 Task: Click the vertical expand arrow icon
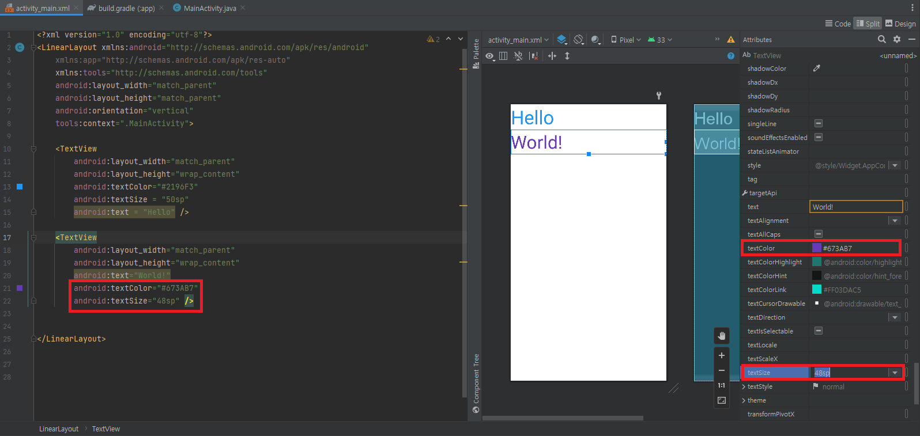click(x=567, y=56)
